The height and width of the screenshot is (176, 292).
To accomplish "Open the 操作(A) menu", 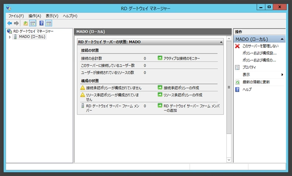I will point(35,16).
